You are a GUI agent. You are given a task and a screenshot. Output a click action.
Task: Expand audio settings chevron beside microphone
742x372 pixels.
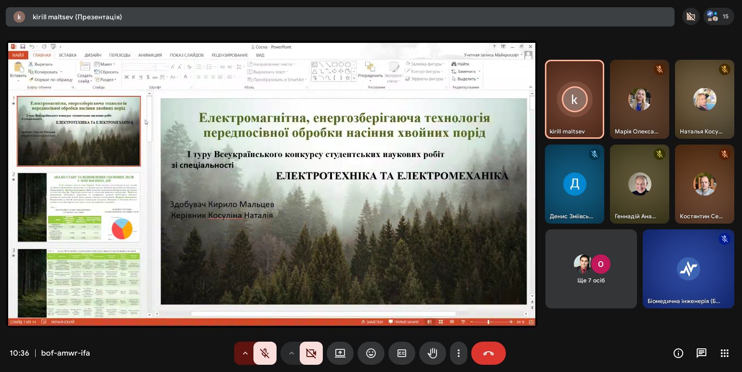click(245, 353)
